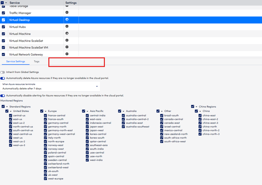262x185 pixels.
Task: Uncheck the Virtual Hubs service checkbox
Action: [3, 27]
